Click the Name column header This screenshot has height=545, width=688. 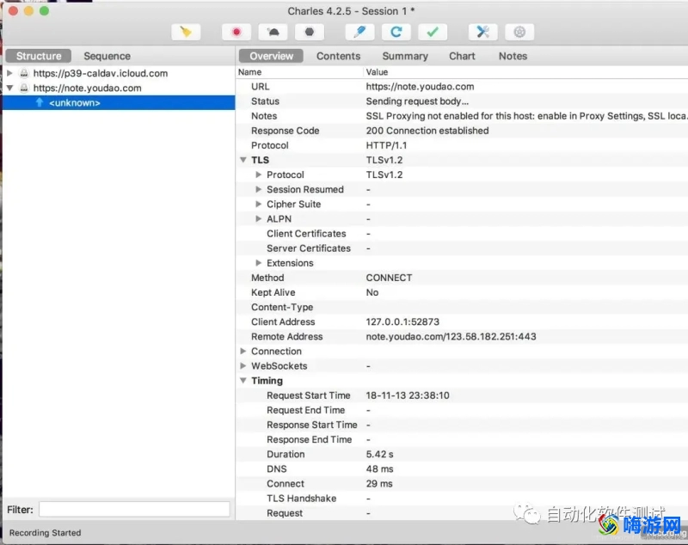[x=249, y=72]
